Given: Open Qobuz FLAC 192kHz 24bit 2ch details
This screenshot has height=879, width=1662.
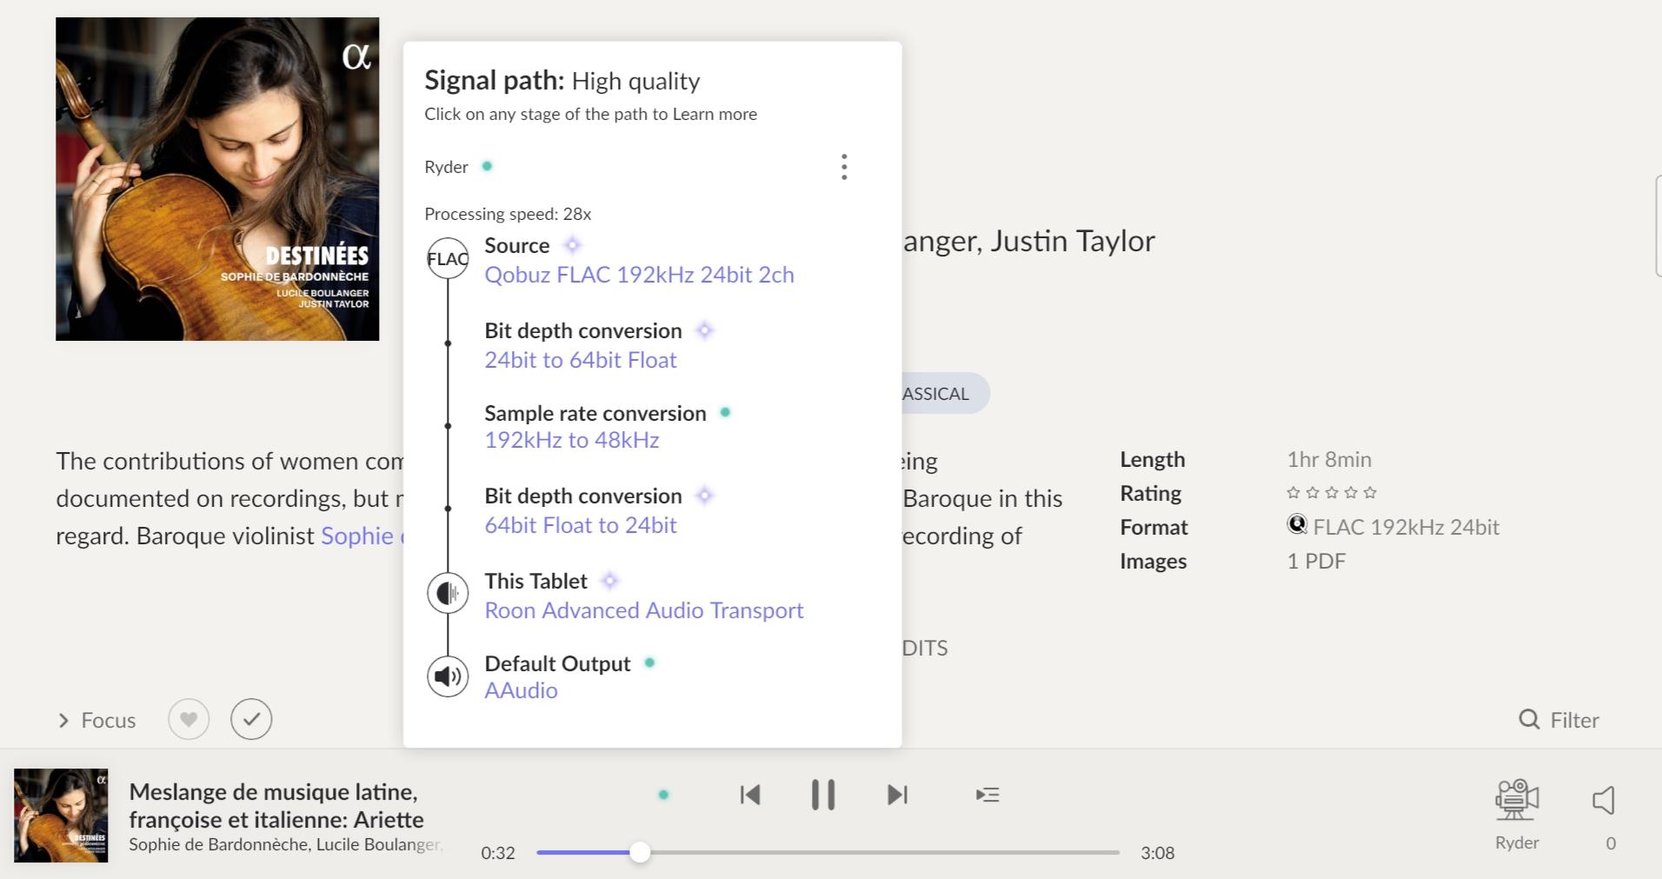Looking at the screenshot, I should tap(639, 275).
